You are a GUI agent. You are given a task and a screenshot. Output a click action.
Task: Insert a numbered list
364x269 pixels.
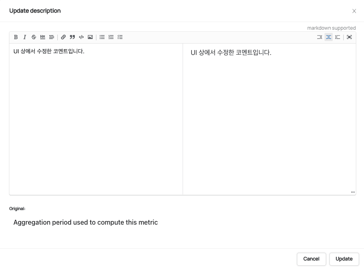pyautogui.click(x=111, y=37)
